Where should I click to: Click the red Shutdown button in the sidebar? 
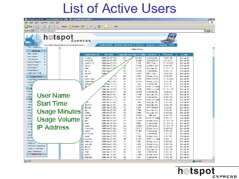point(36,154)
